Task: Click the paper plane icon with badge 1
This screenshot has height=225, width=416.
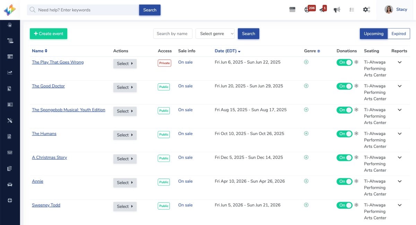Action: (323, 9)
